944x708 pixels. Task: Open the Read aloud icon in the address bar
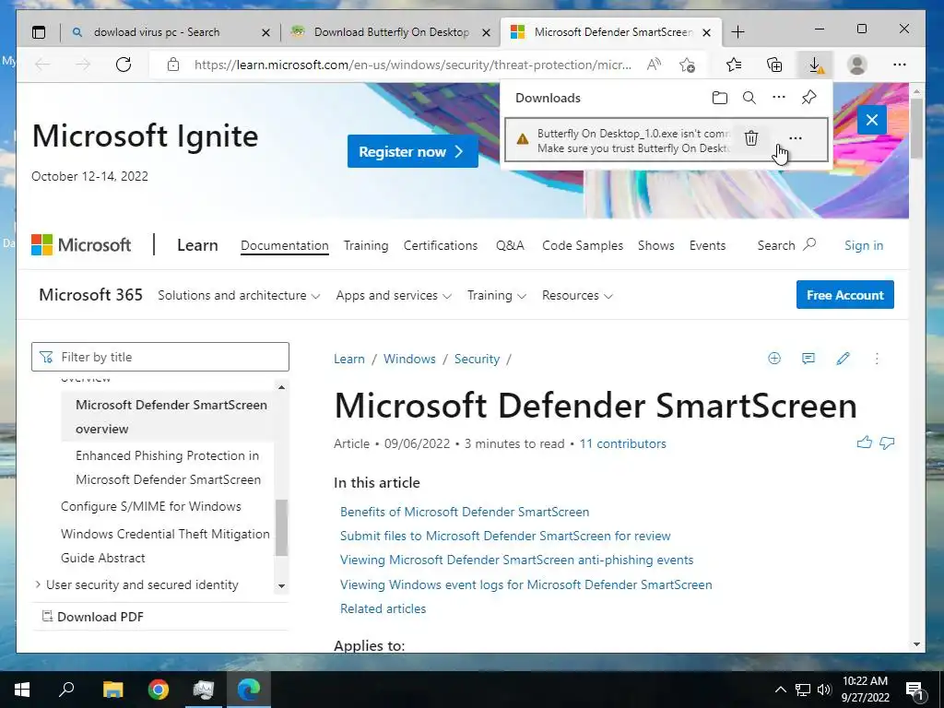point(654,65)
